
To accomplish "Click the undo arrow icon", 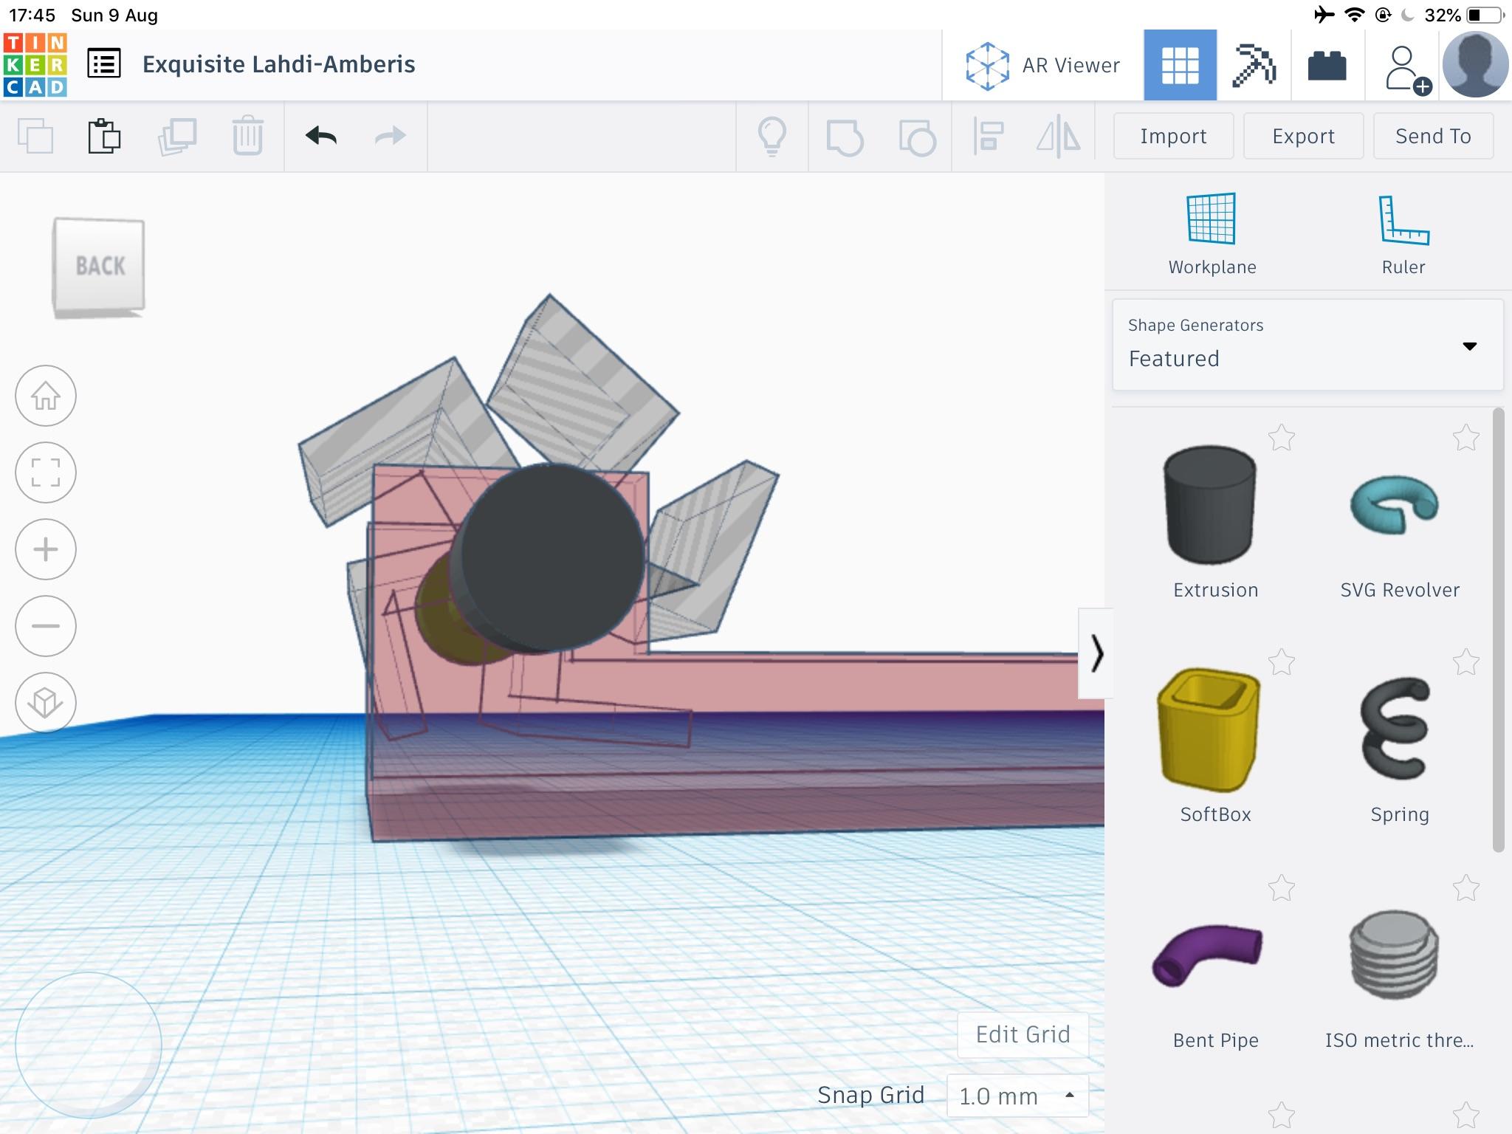I will (320, 137).
